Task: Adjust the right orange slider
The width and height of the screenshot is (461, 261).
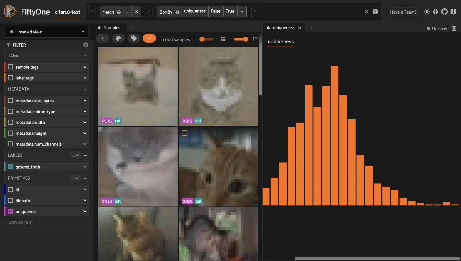Action: click(241, 39)
